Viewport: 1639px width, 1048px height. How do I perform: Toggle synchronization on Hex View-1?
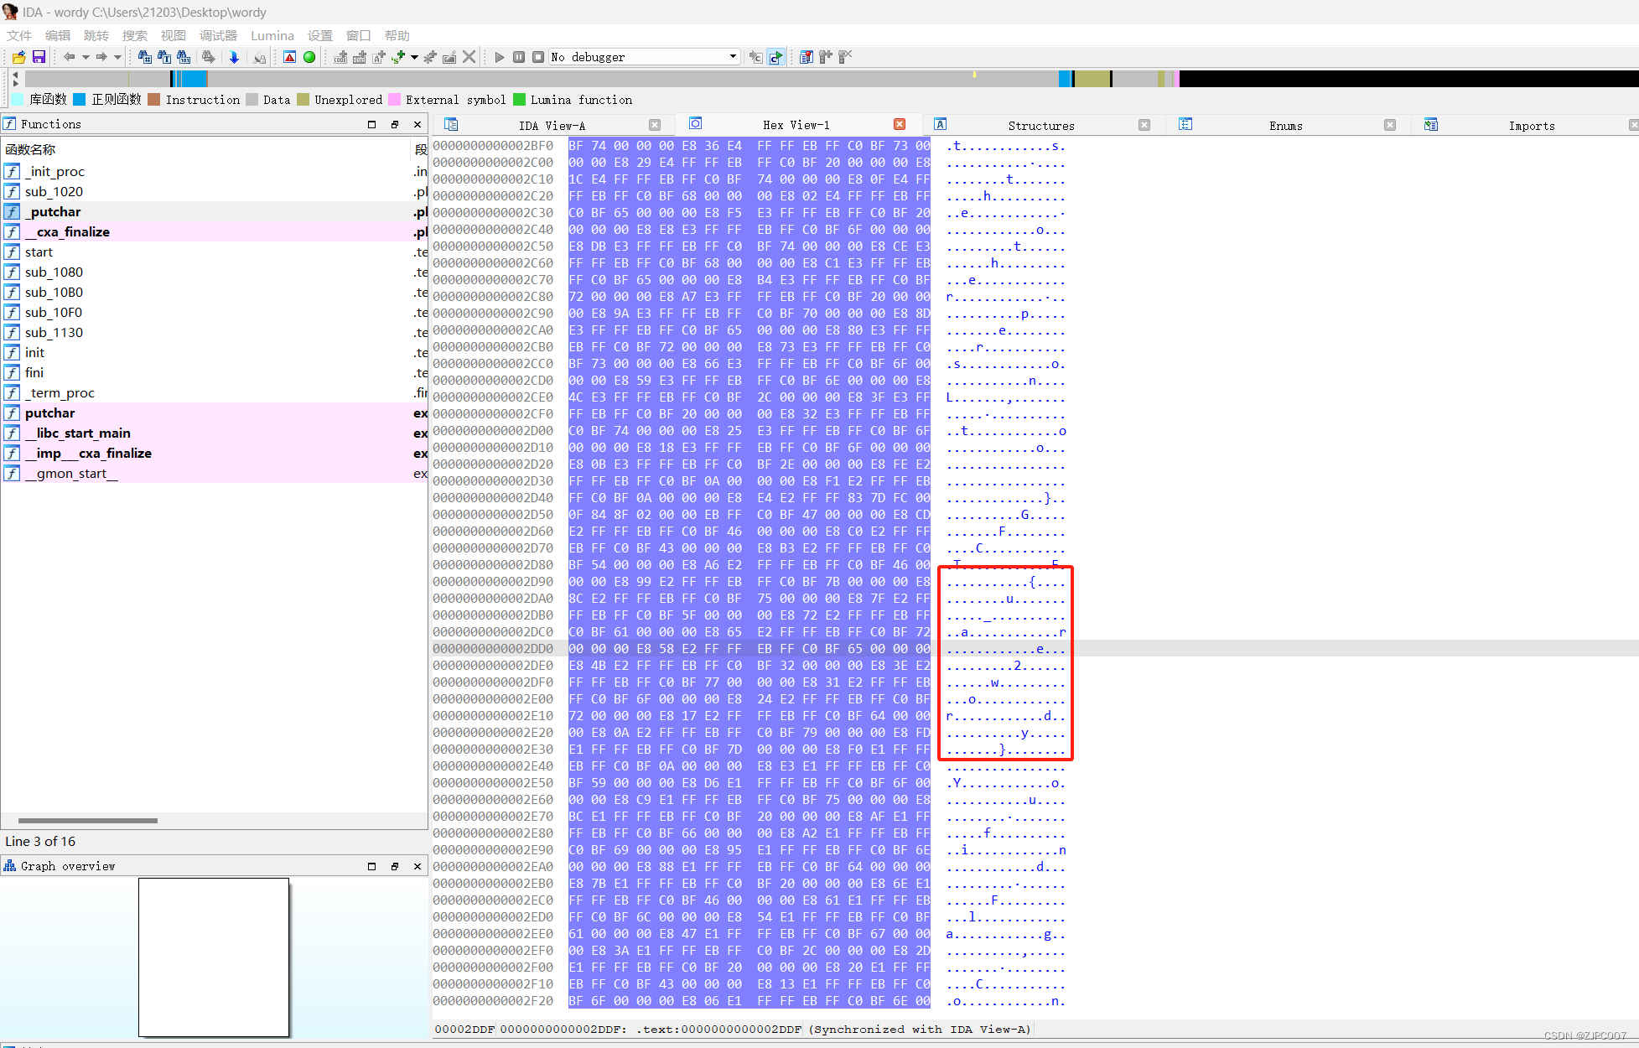pos(696,123)
